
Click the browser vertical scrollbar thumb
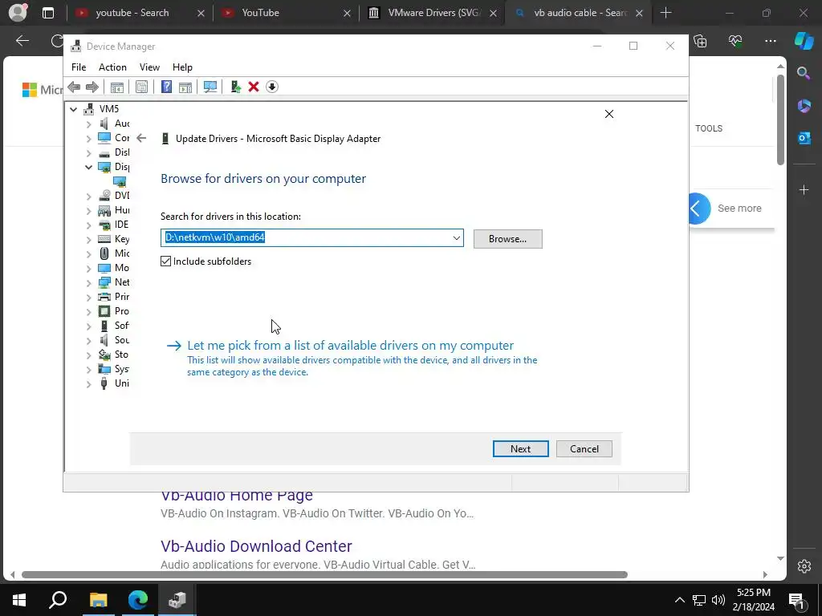[x=780, y=120]
